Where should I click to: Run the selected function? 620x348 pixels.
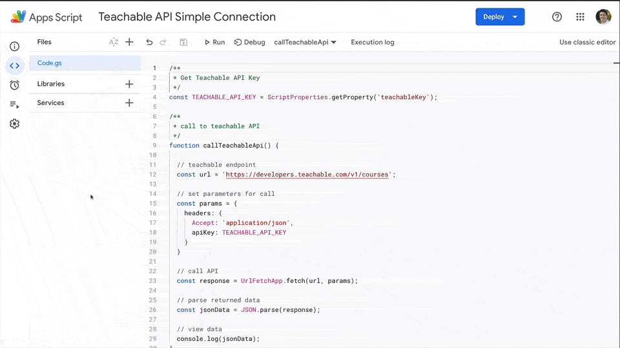[214, 43]
